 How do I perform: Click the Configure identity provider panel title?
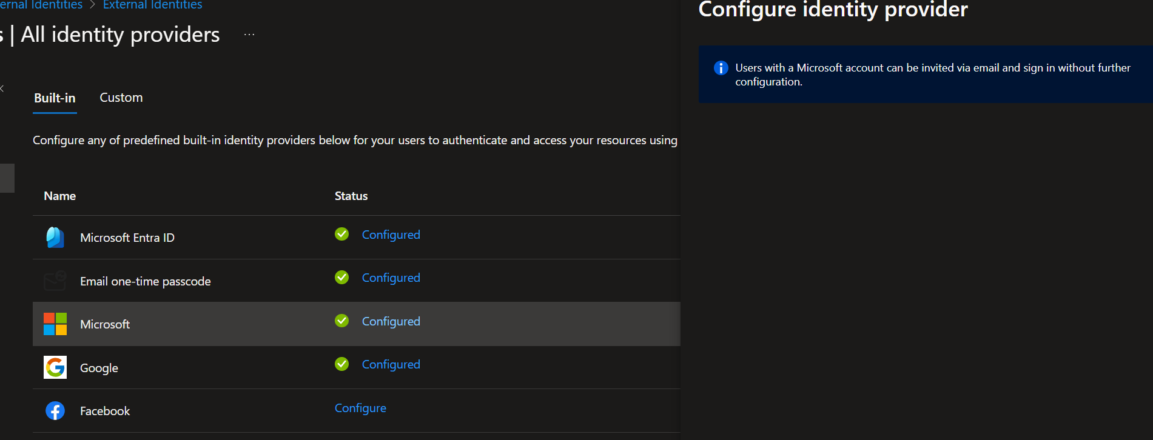833,10
